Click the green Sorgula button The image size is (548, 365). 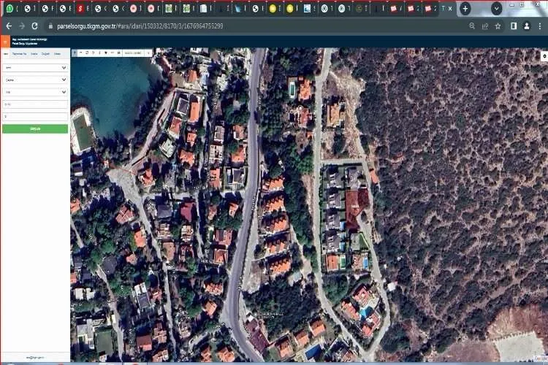point(34,128)
